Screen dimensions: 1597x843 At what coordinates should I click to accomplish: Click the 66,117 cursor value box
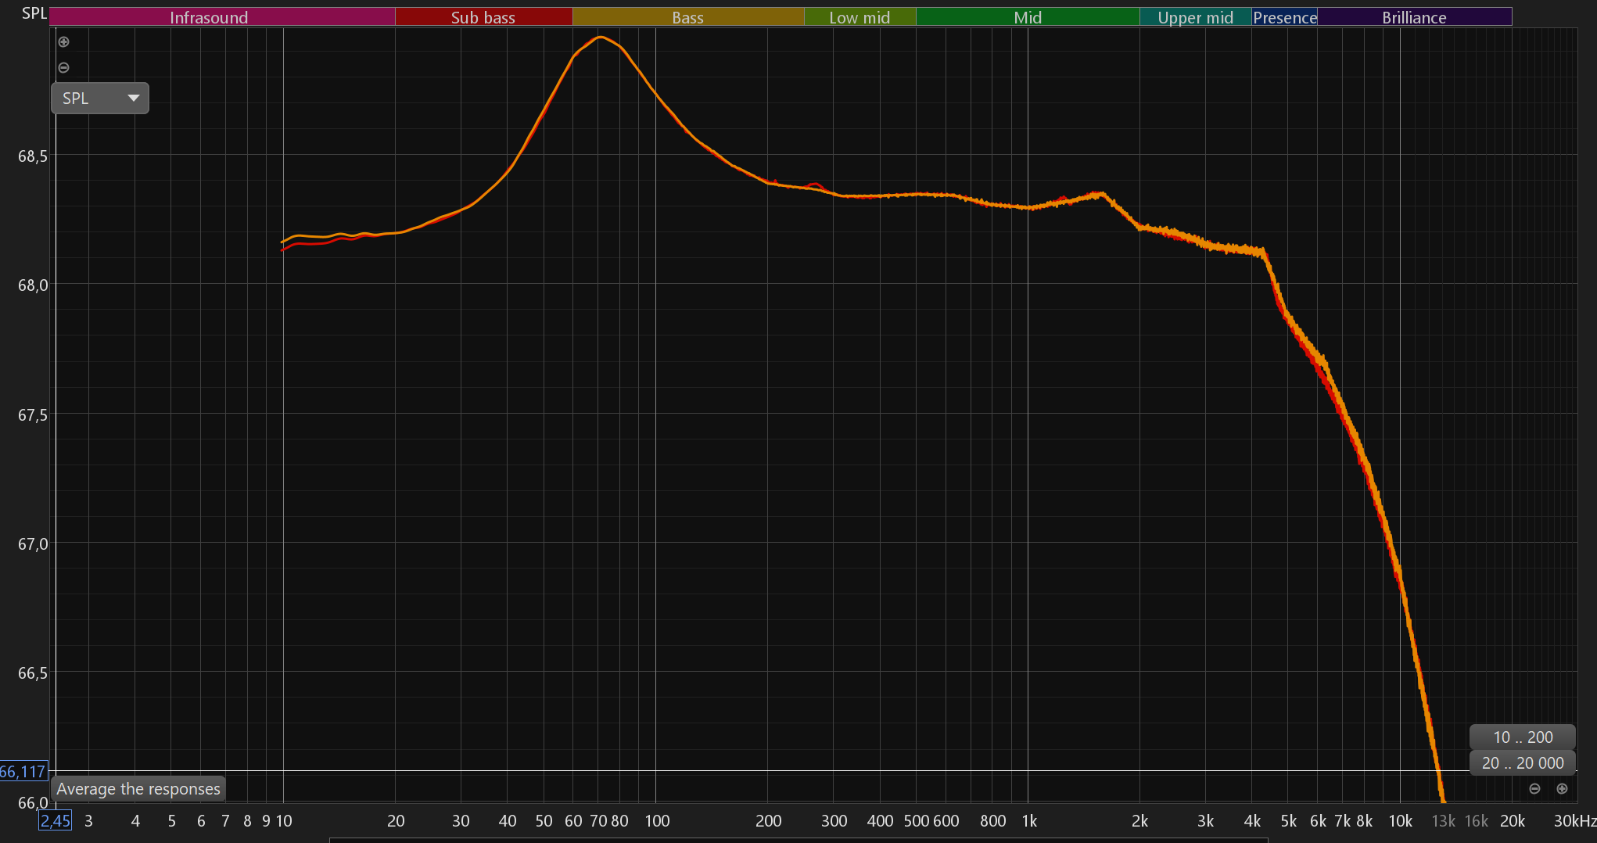pos(23,772)
